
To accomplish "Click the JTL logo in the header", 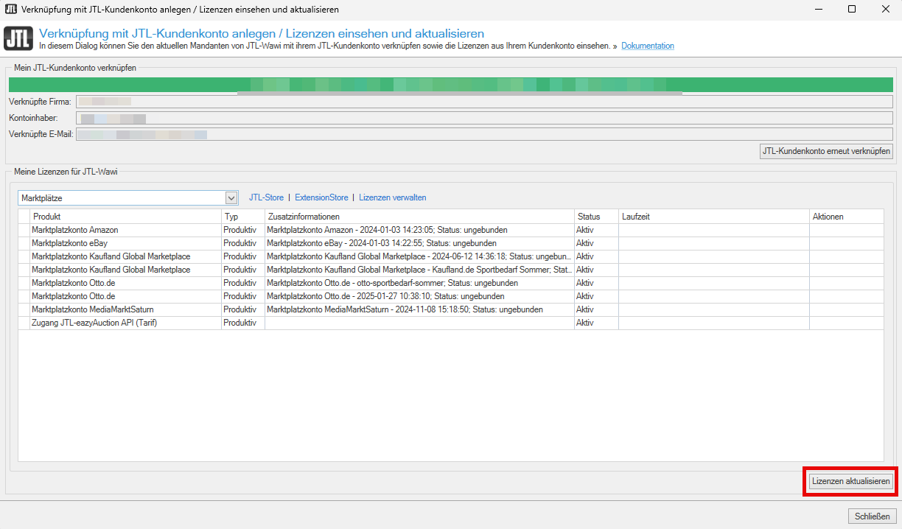I will 18,38.
